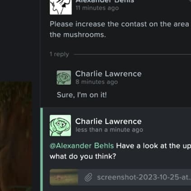The image size is (191, 191).
Task: Open the screenshot-2023-10-25 attachment filename
Action: coord(144,177)
